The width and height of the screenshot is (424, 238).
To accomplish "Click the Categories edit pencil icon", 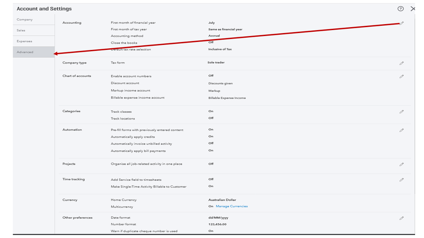I will coord(402,112).
